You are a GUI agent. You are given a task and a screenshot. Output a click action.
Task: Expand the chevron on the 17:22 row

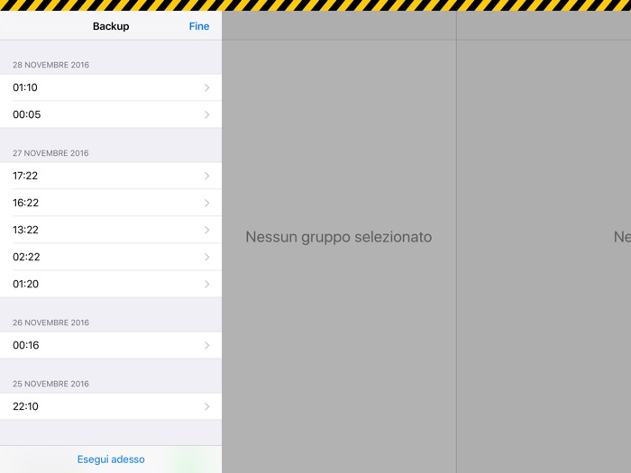(206, 176)
